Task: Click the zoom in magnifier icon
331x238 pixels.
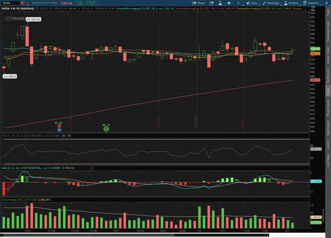Action: (x=282, y=235)
